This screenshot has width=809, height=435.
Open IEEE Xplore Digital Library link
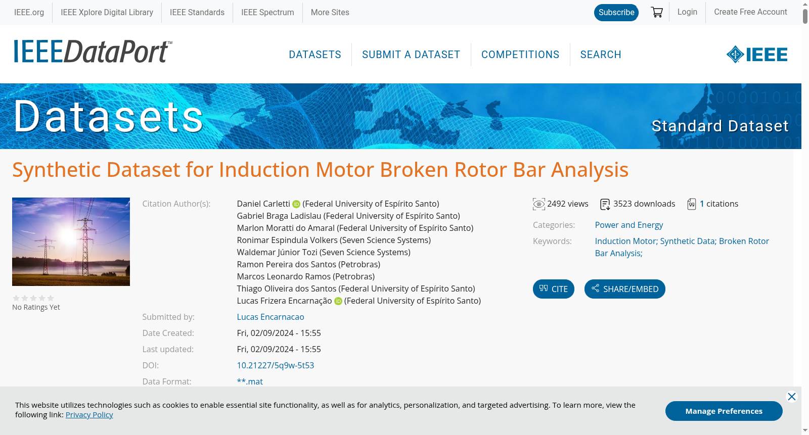[x=107, y=12]
